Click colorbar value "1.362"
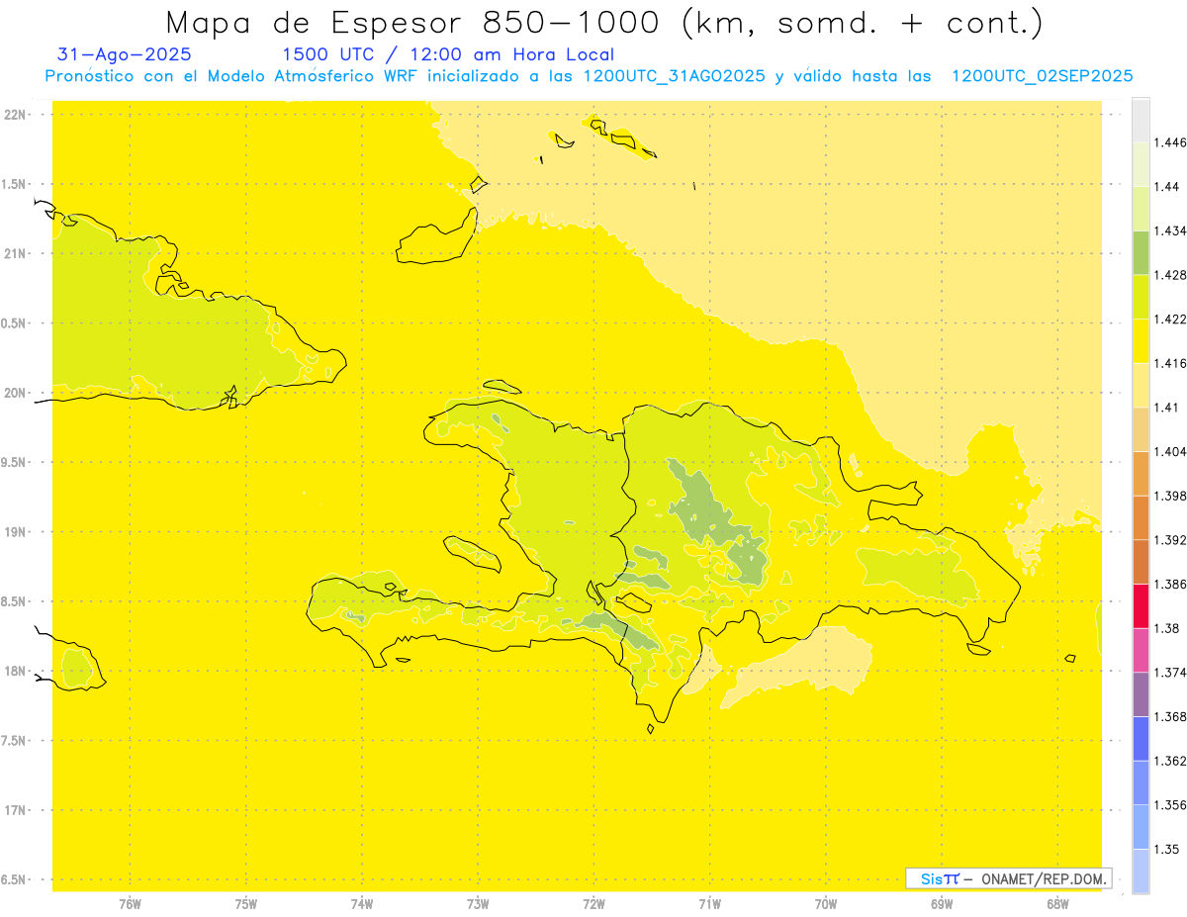 1170,761
